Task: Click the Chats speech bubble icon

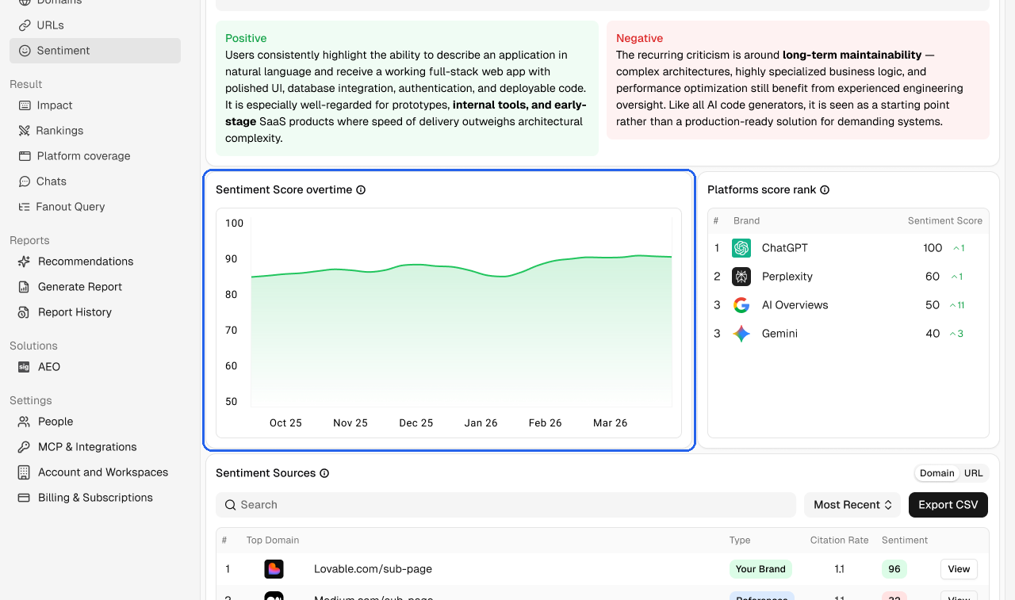Action: pyautogui.click(x=25, y=182)
